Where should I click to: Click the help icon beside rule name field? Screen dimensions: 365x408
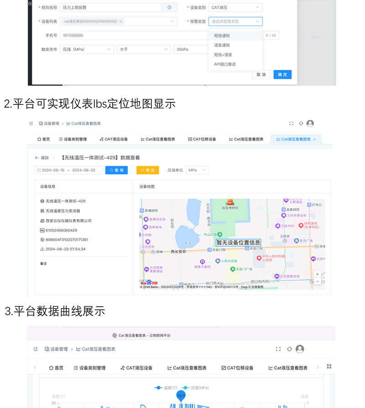click(169, 8)
